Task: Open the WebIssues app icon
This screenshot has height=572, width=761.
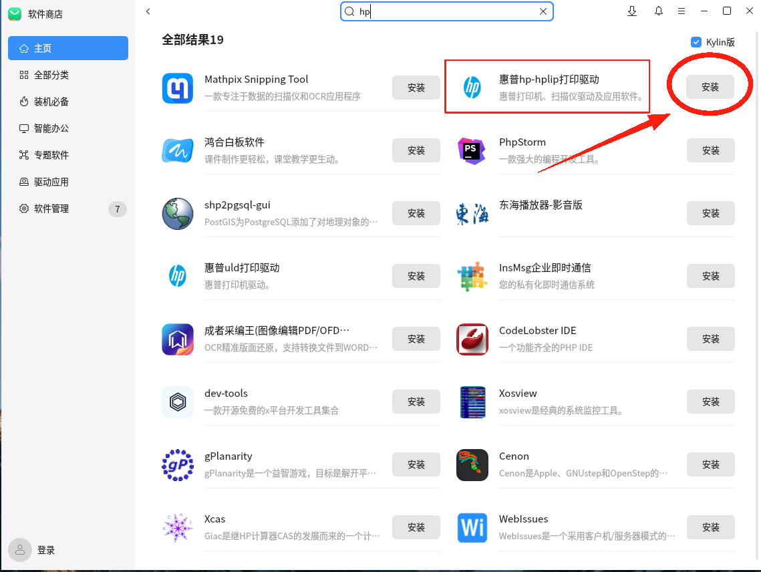Action: pos(472,527)
